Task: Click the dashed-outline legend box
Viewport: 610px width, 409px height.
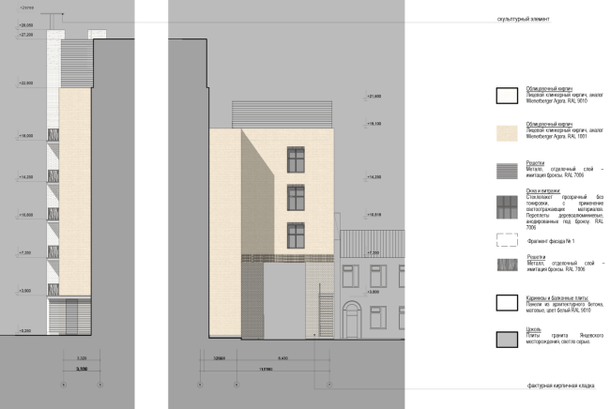Action: (507, 239)
